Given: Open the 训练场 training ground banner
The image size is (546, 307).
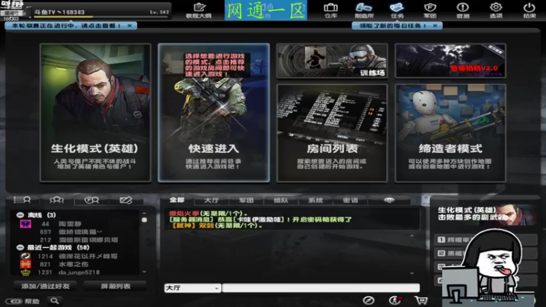Looking at the screenshot, I should pyautogui.click(x=332, y=61).
